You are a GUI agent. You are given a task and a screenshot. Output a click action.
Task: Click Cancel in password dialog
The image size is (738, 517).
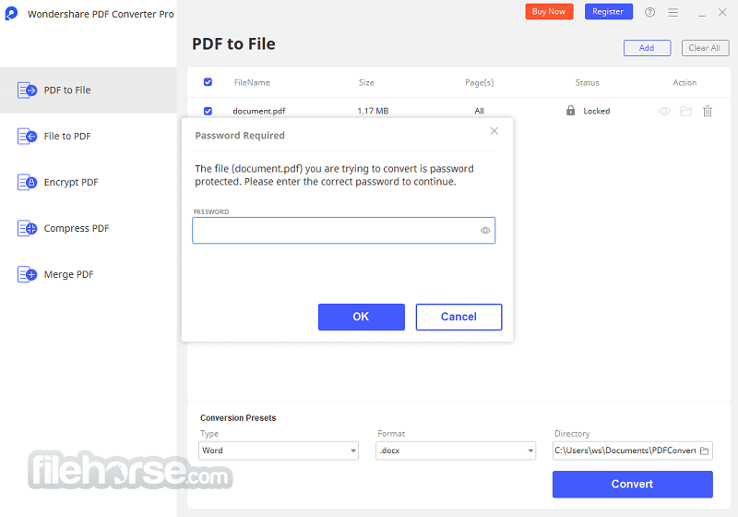[458, 317]
